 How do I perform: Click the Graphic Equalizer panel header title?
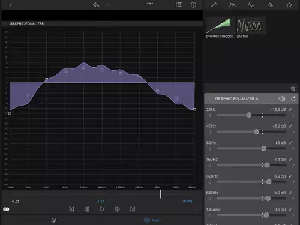tap(236, 98)
